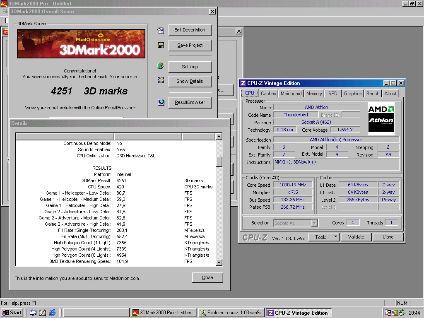
Task: Click the rightmost tray icon before the clock
Action: click(x=402, y=313)
